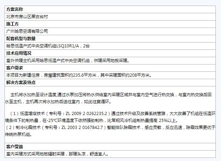
Task: Click the heading '客户受益'
Action: (15, 147)
